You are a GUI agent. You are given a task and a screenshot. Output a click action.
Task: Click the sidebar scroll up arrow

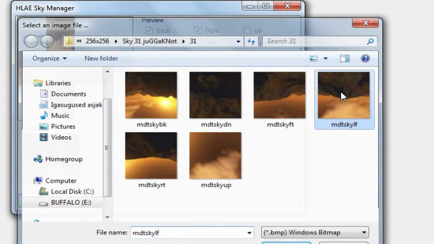(x=107, y=72)
